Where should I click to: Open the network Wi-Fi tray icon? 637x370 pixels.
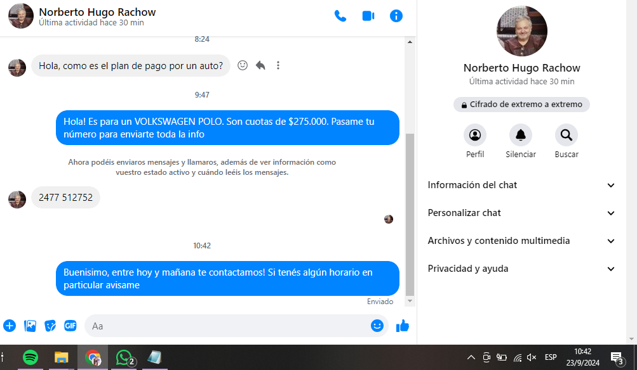click(x=517, y=357)
